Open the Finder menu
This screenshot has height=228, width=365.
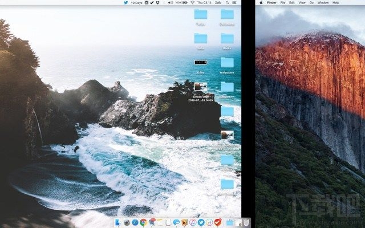coord(271,3)
